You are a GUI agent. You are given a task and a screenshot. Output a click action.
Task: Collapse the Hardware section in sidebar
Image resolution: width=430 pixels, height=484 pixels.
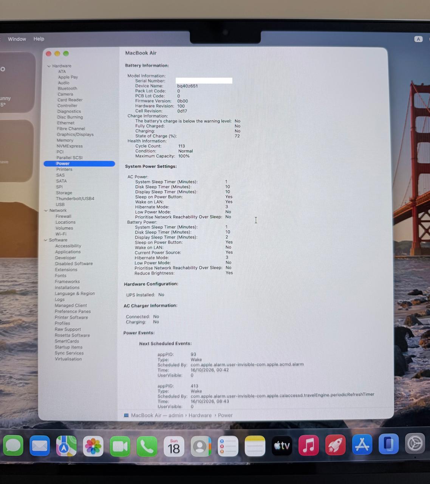coord(49,66)
